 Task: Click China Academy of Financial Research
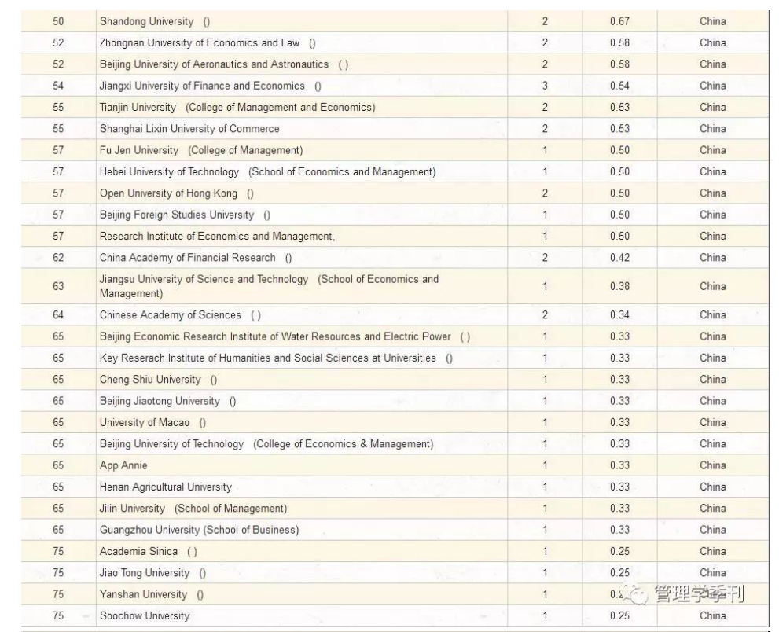195,257
